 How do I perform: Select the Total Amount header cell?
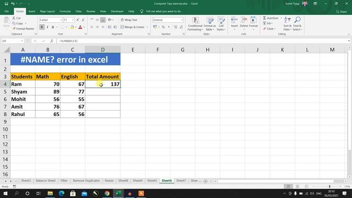click(x=103, y=76)
